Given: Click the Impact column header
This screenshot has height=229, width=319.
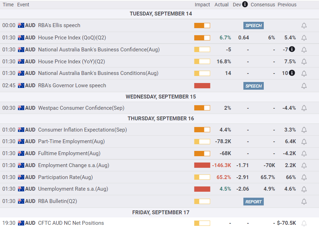Looking at the screenshot, I should pyautogui.click(x=202, y=5).
